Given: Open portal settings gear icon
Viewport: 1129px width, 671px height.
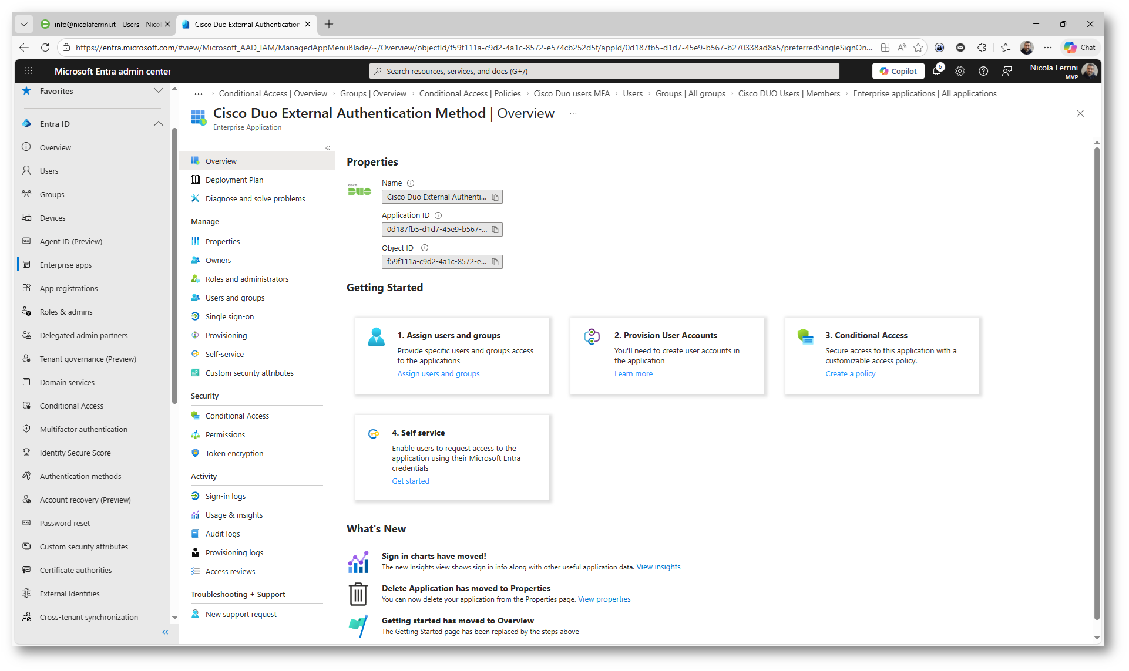Looking at the screenshot, I should pos(960,71).
